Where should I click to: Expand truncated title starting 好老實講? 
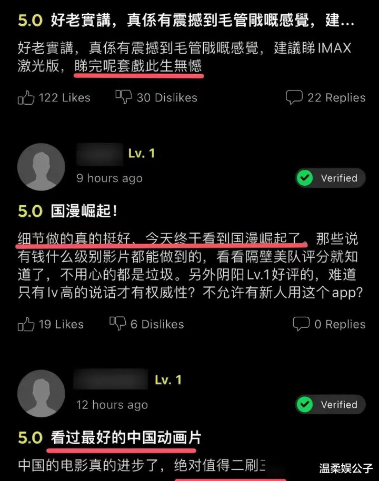coord(203,20)
